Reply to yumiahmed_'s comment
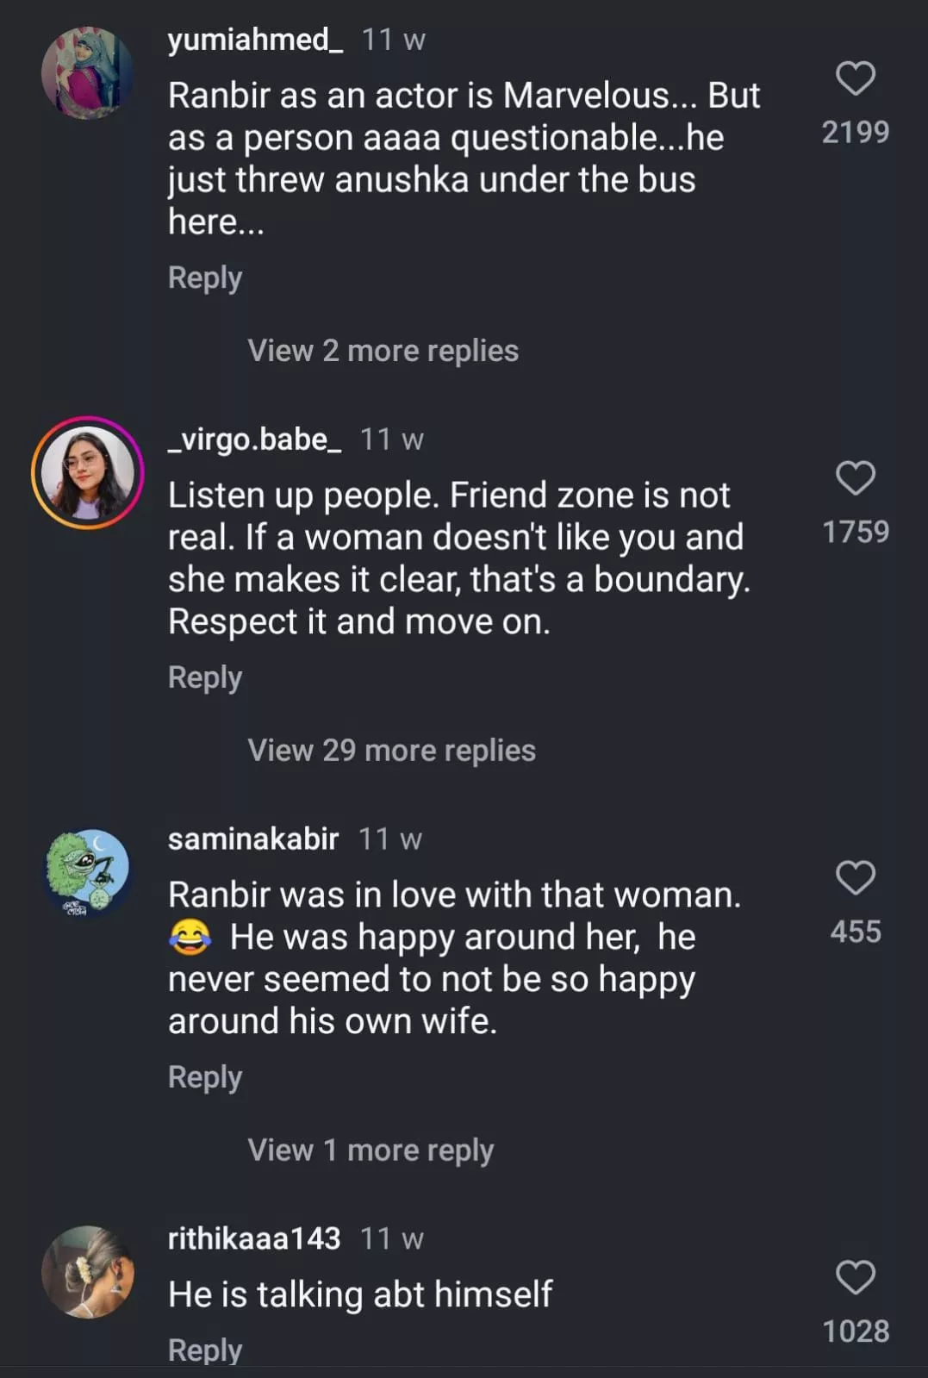Image resolution: width=928 pixels, height=1378 pixels. pyautogui.click(x=205, y=277)
